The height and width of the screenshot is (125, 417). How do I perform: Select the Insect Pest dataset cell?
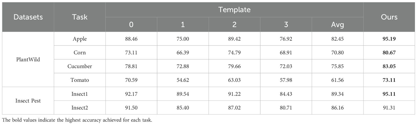click(x=28, y=101)
